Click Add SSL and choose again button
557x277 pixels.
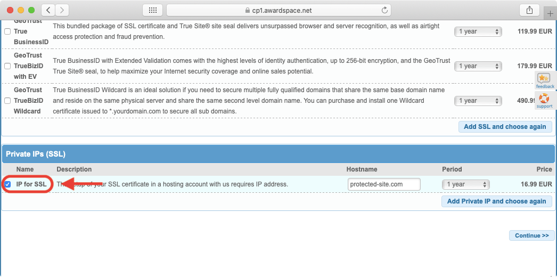pos(505,127)
